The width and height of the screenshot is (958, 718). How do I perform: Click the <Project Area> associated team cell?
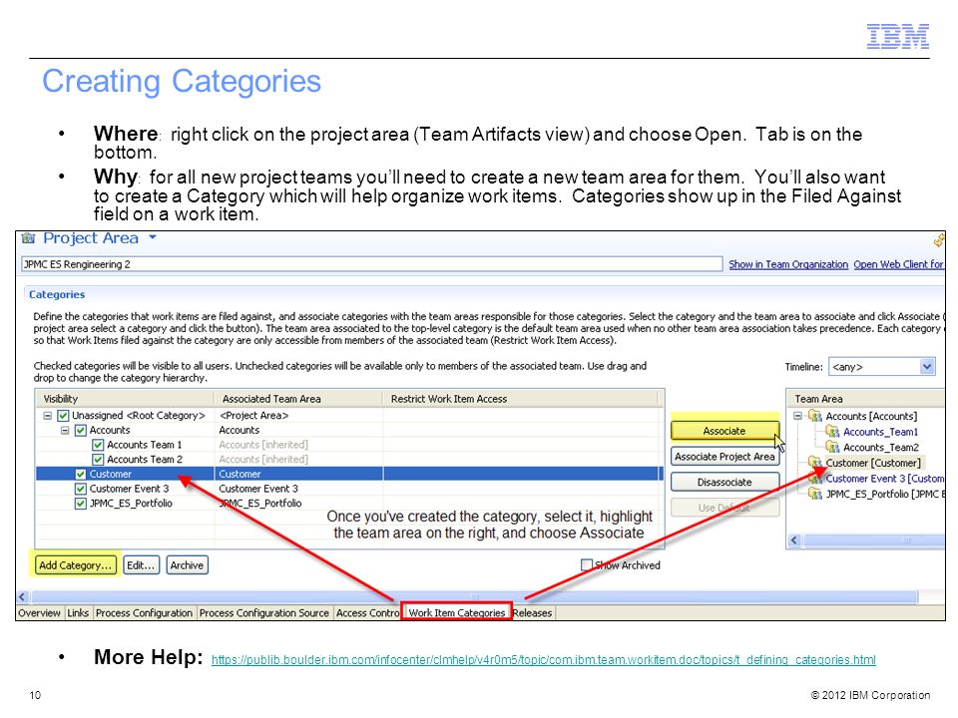[x=253, y=416]
